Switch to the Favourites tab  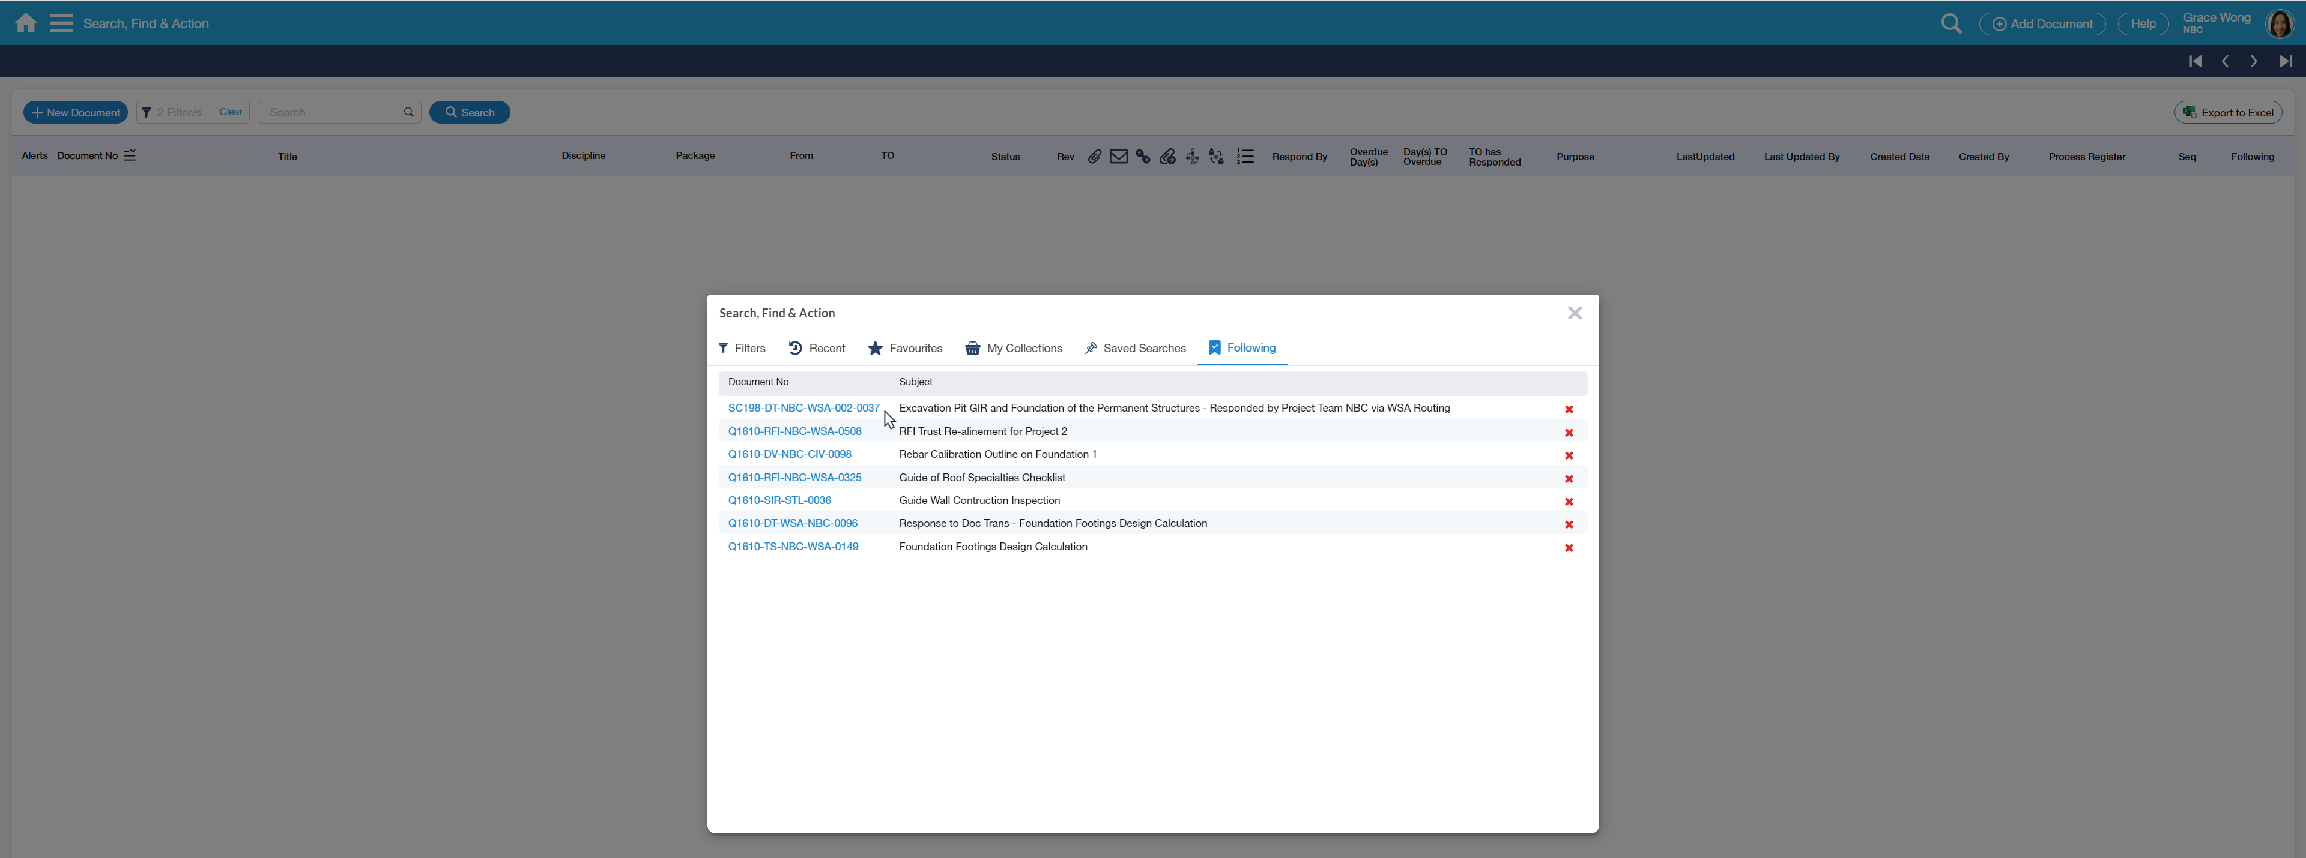coord(905,348)
